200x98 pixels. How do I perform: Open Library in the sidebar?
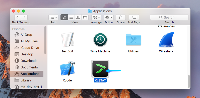pyautogui.click(x=27, y=80)
